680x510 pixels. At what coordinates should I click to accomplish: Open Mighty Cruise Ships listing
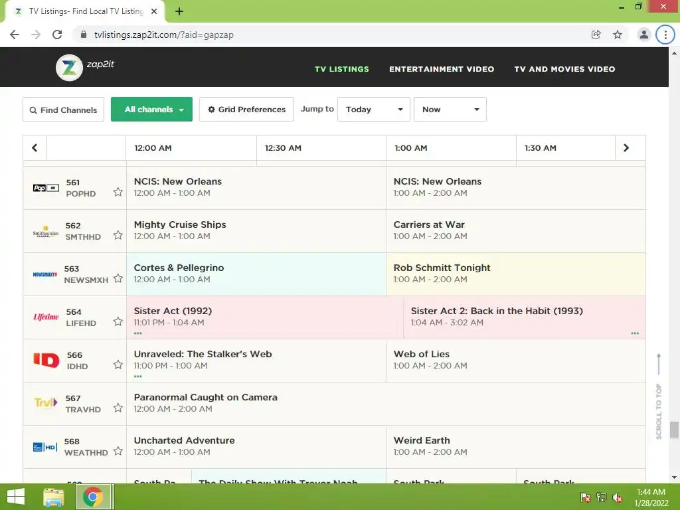coord(256,231)
